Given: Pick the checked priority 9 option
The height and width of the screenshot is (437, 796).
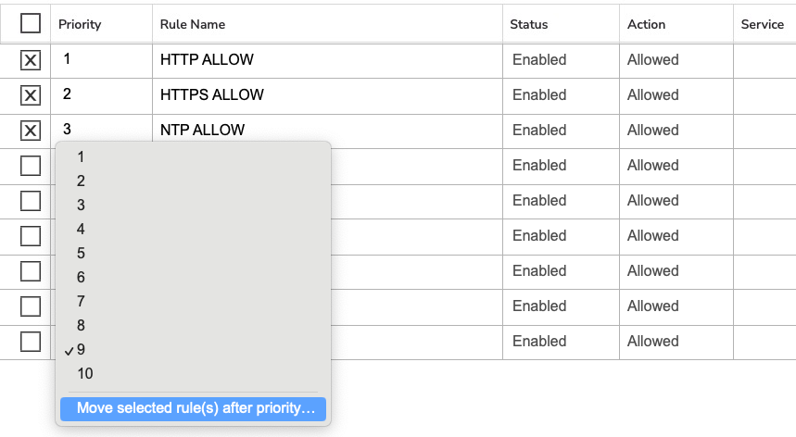Looking at the screenshot, I should 193,349.
